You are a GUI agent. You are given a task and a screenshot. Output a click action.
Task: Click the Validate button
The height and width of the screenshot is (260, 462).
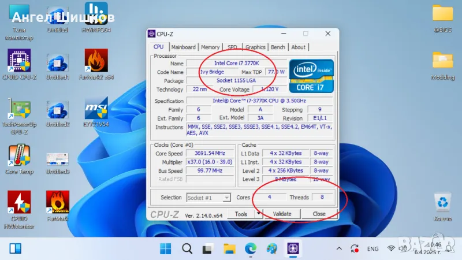[282, 213]
